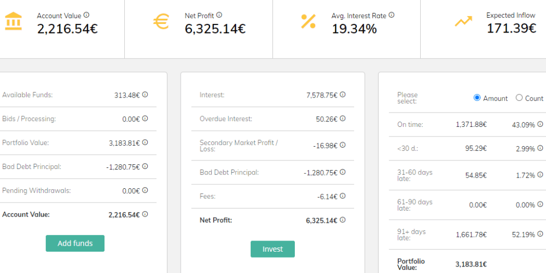Click the info icon next to Account Value header
The height and width of the screenshot is (273, 546).
[86, 15]
